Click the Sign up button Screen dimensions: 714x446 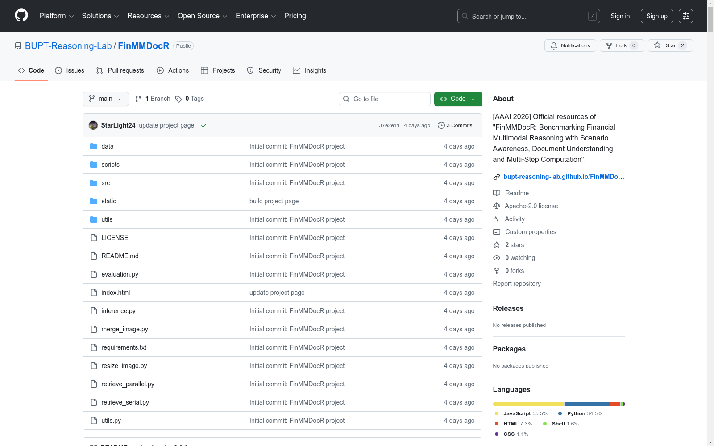point(657,16)
